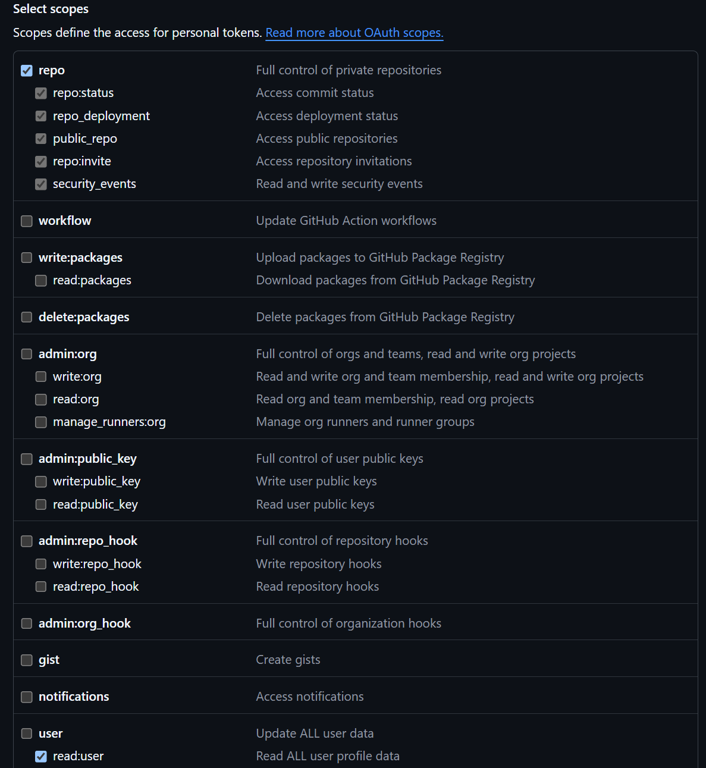706x768 pixels.
Task: Check the user scope checkbox
Action: click(x=27, y=733)
